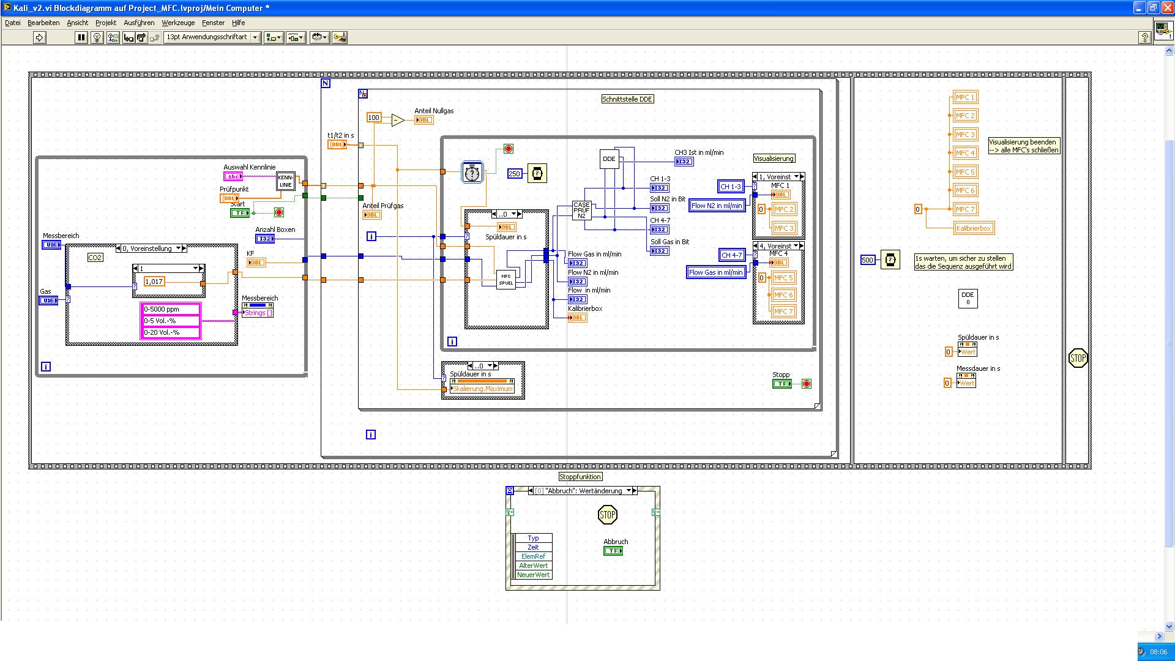1175x661 pixels.
Task: Click the Run arrow toolbar button
Action: tap(39, 37)
